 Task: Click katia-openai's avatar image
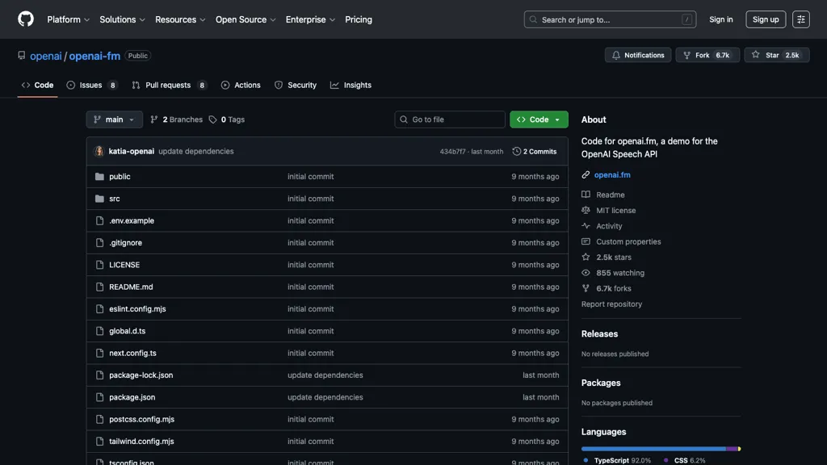[x=99, y=151]
